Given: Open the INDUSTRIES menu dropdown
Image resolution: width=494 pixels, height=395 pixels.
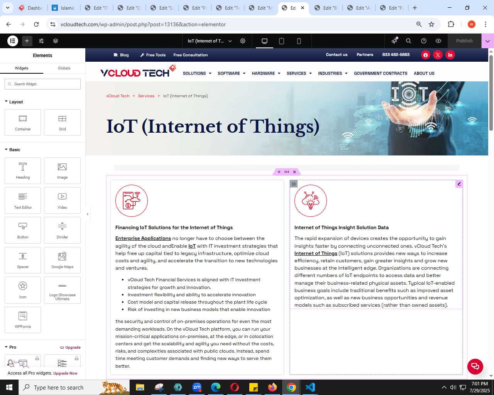Looking at the screenshot, I should [333, 73].
